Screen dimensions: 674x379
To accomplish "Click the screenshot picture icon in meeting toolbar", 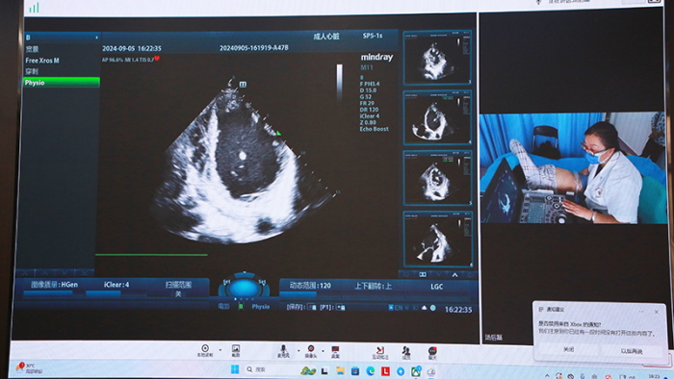I will click(x=236, y=348).
